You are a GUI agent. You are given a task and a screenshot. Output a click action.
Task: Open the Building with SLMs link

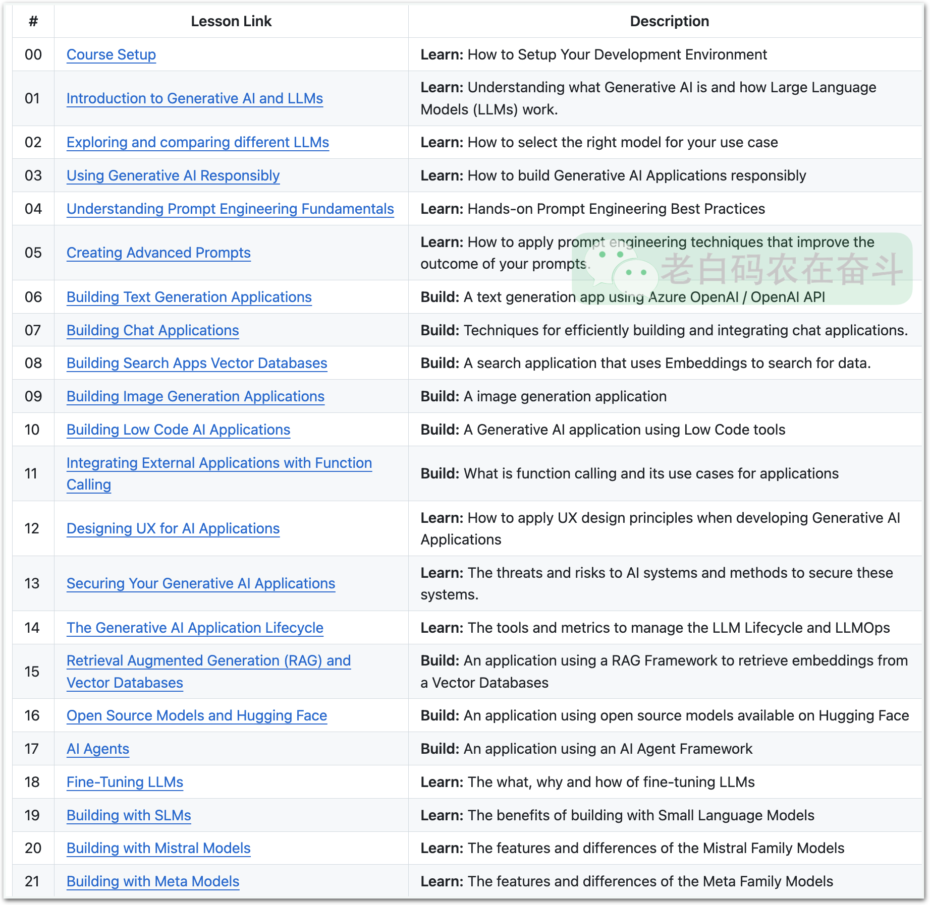point(129,815)
